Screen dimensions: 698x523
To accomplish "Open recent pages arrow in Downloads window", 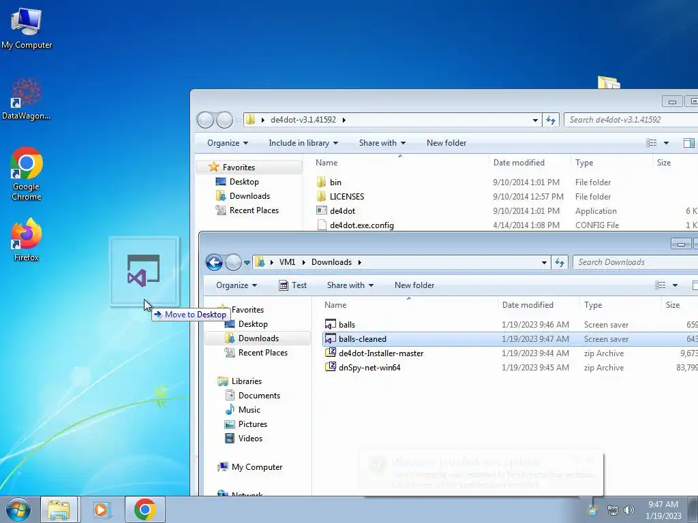I will coord(247,262).
